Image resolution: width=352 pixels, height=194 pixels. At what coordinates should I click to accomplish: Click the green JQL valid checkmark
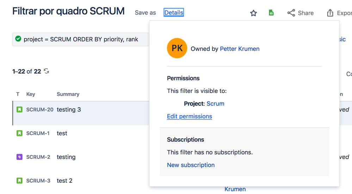click(x=18, y=39)
